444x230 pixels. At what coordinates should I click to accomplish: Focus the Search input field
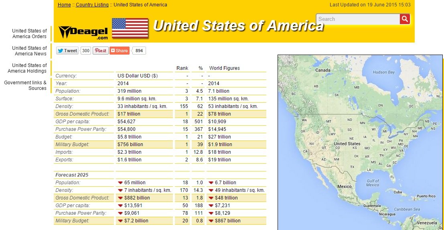click(x=358, y=19)
